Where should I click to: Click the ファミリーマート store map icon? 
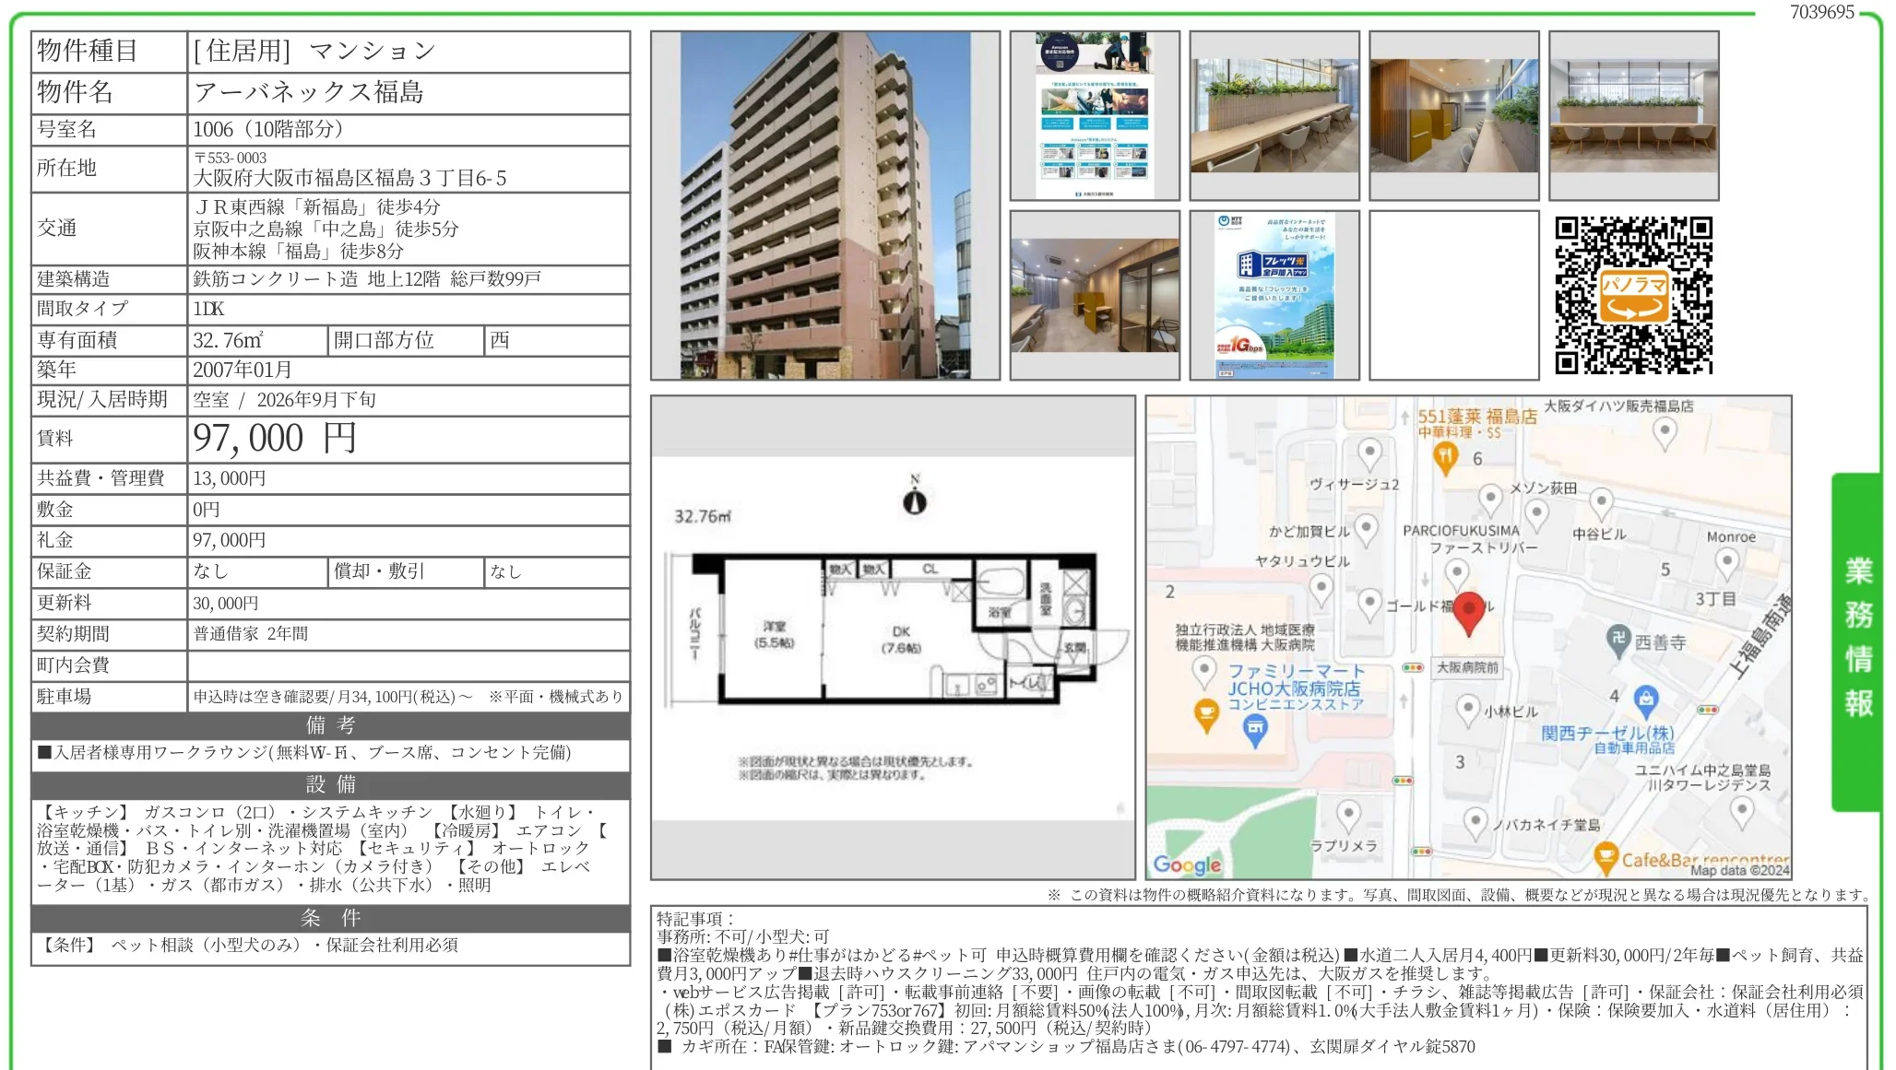pyautogui.click(x=1255, y=731)
